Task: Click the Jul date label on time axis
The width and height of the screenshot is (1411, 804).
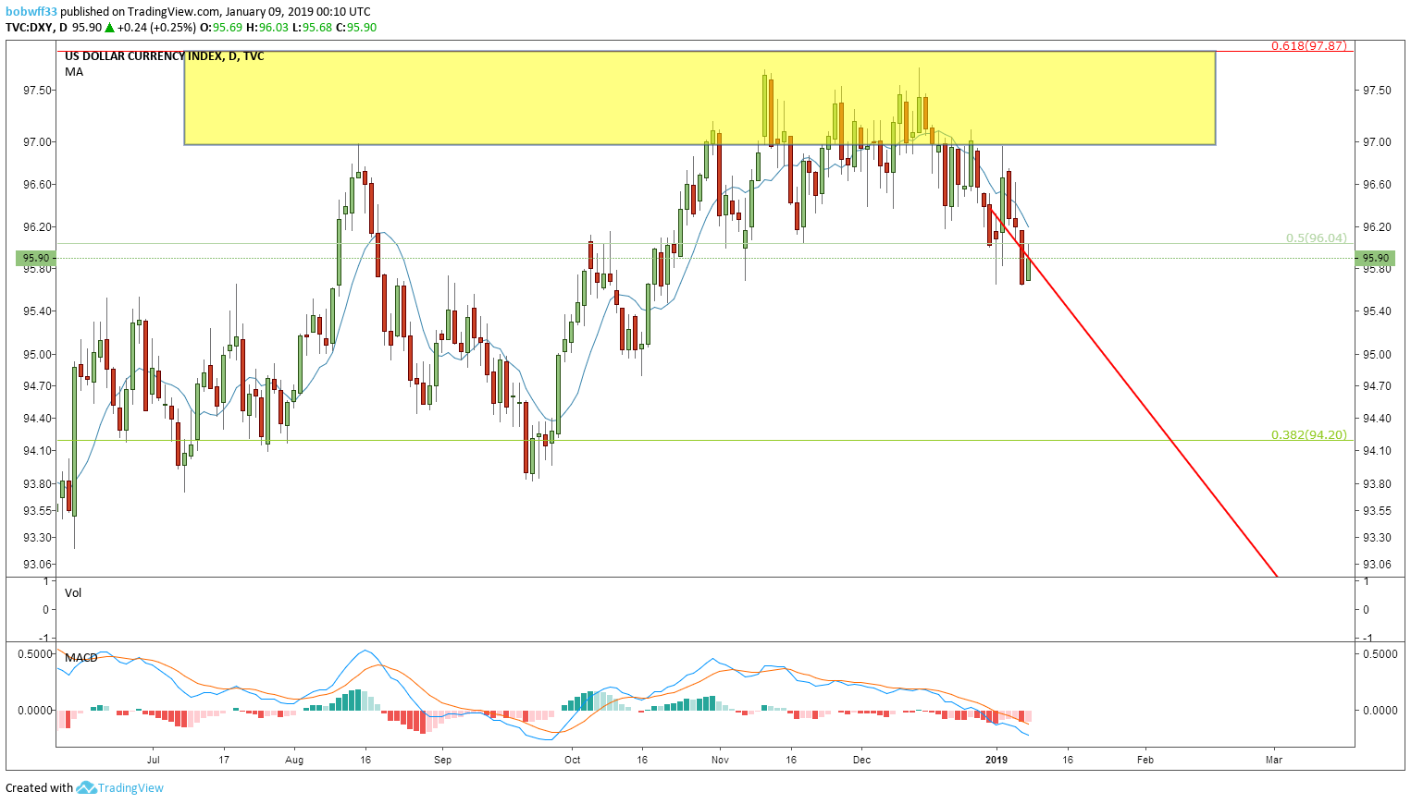Action: (x=154, y=760)
